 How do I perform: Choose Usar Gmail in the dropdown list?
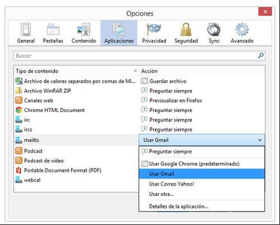click(202, 174)
